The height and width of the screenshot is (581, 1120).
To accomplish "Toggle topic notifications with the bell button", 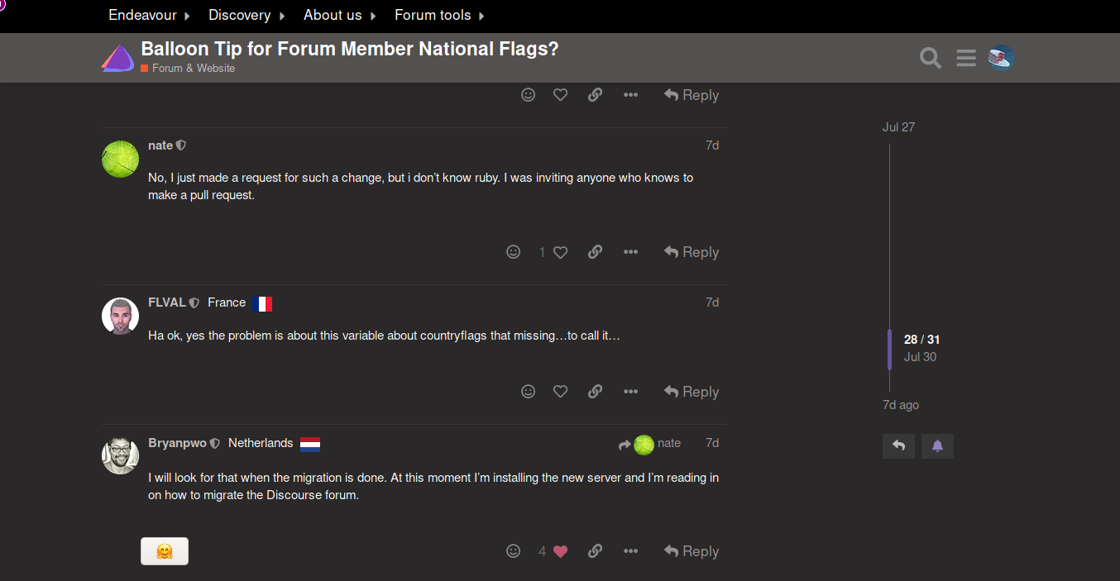I will click(x=937, y=445).
